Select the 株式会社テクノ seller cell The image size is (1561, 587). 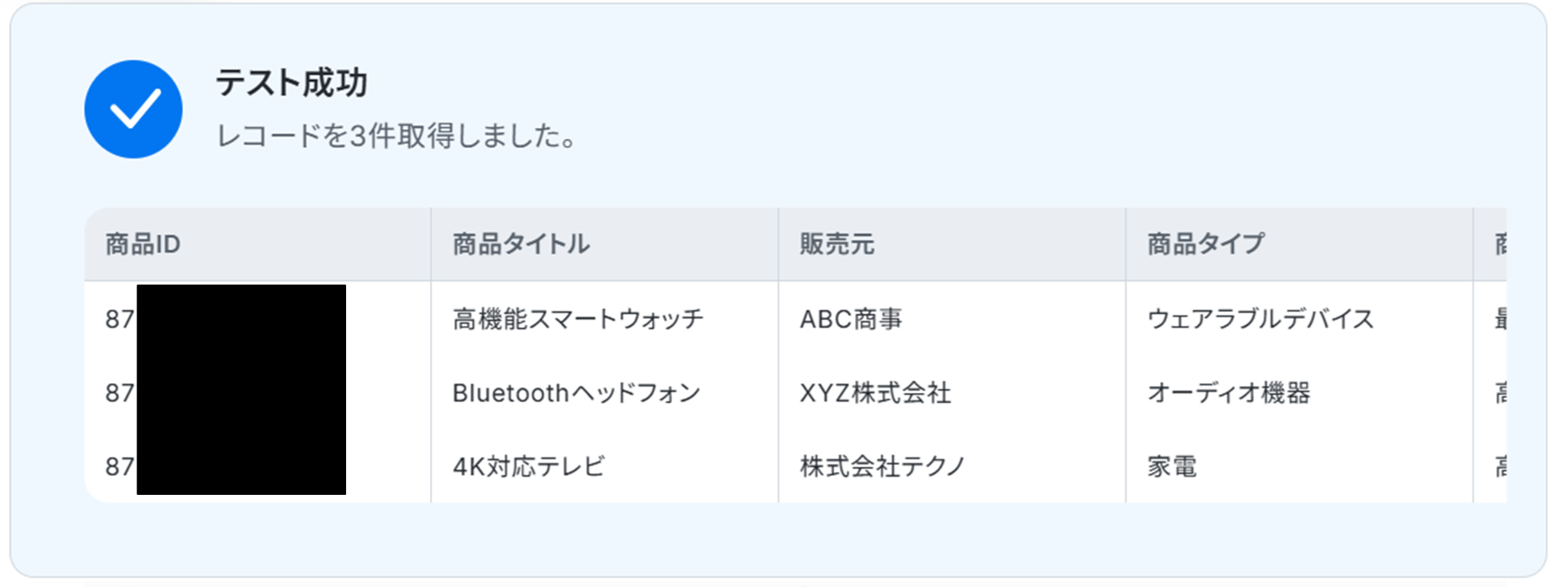[x=883, y=466]
